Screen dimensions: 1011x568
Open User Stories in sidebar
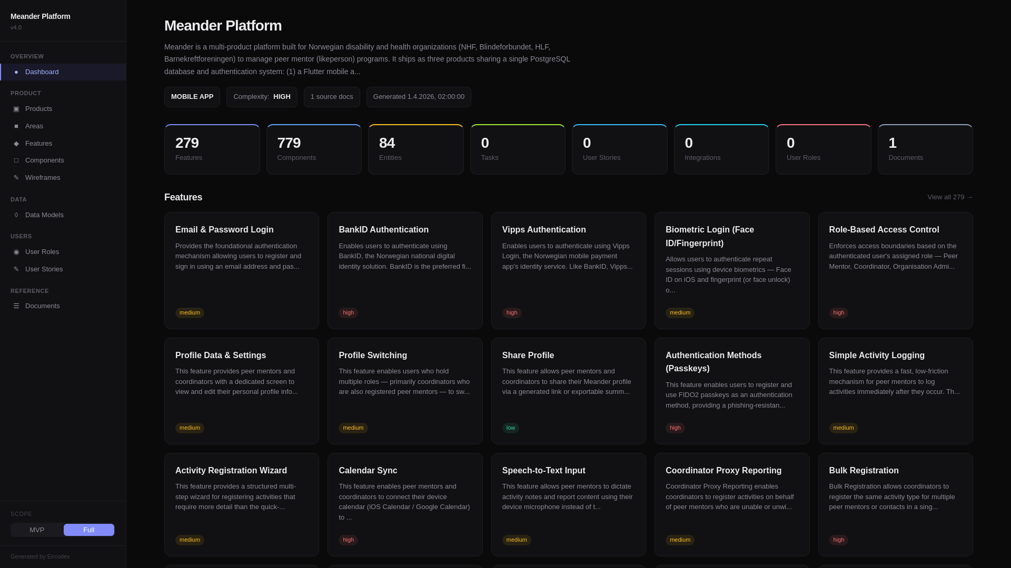(x=63, y=269)
